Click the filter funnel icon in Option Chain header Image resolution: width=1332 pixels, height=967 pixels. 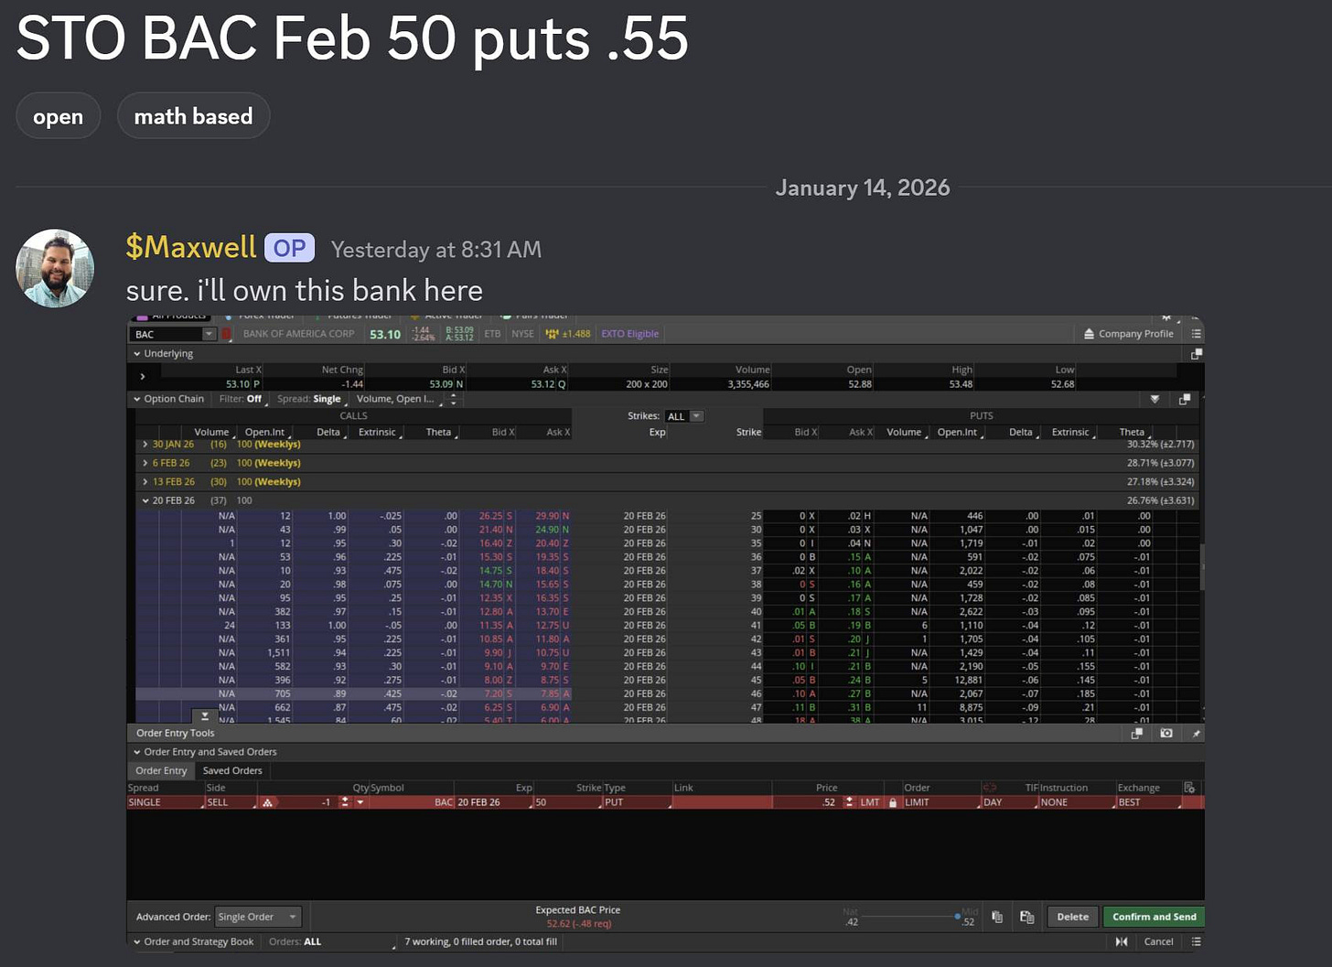(x=1155, y=399)
